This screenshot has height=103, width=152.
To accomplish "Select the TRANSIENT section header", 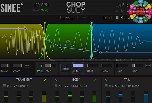I will [x=24, y=79].
